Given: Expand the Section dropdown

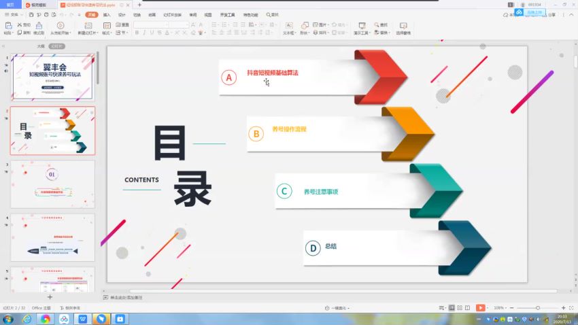Looking at the screenshot, I should click(122, 33).
